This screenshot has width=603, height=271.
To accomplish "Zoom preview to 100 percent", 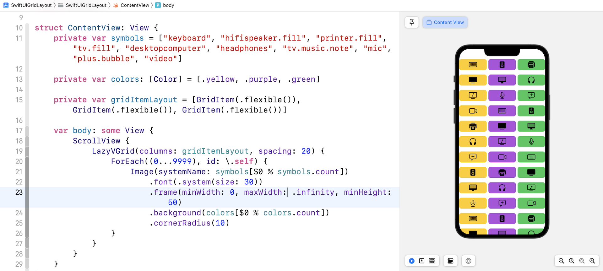I will [572, 261].
